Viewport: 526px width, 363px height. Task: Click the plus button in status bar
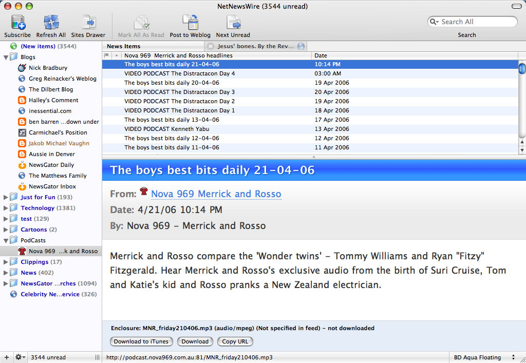click(x=6, y=357)
